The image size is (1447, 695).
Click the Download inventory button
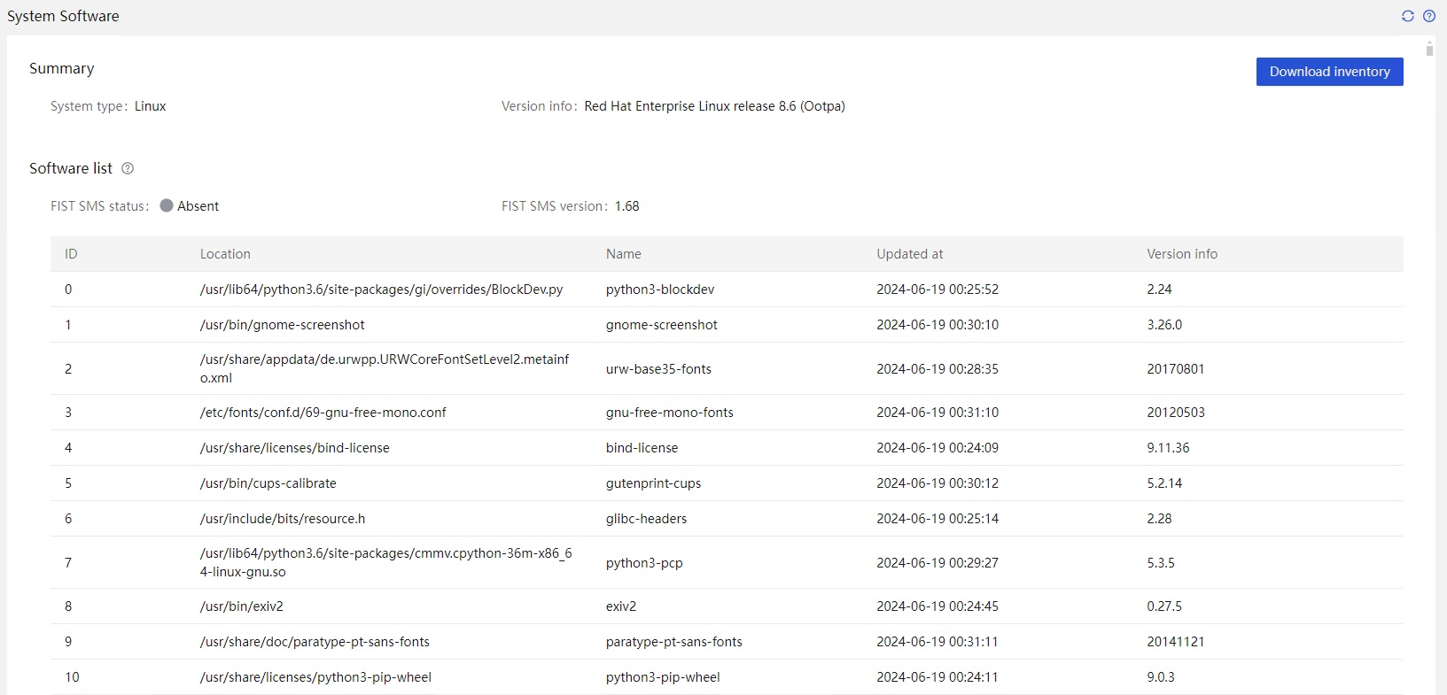tap(1329, 72)
